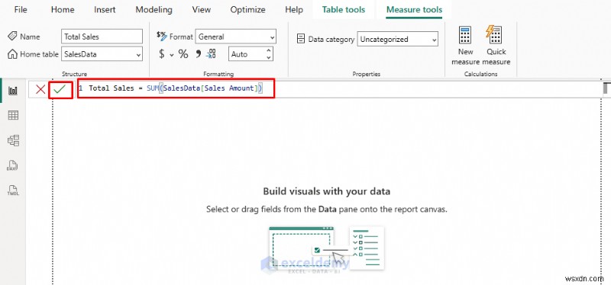611x285 pixels.
Task: Toggle thousands separator comma
Action: [199, 53]
